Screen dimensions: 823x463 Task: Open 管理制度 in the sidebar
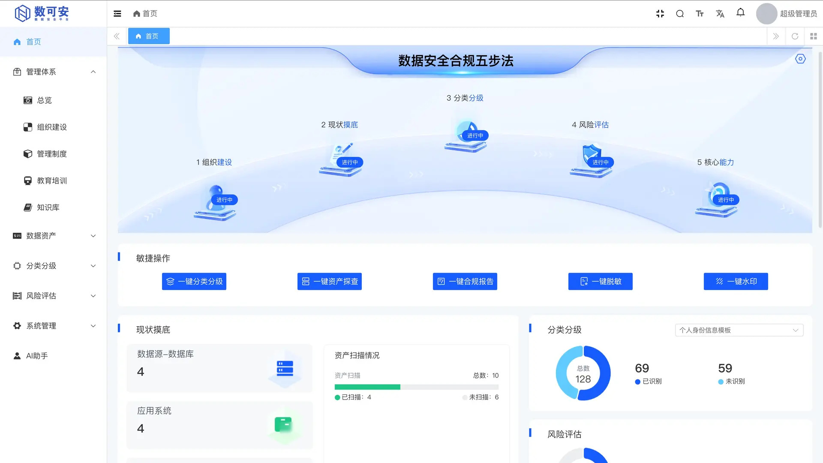click(53, 154)
